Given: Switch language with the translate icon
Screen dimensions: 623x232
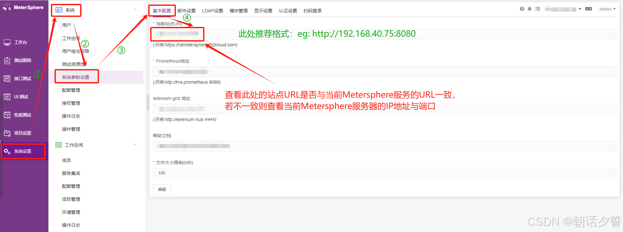Looking at the screenshot, I should pos(589,9).
